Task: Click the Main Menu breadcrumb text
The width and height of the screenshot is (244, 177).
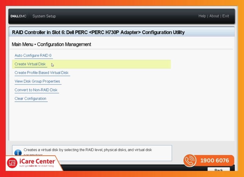Action: pyautogui.click(x=22, y=44)
